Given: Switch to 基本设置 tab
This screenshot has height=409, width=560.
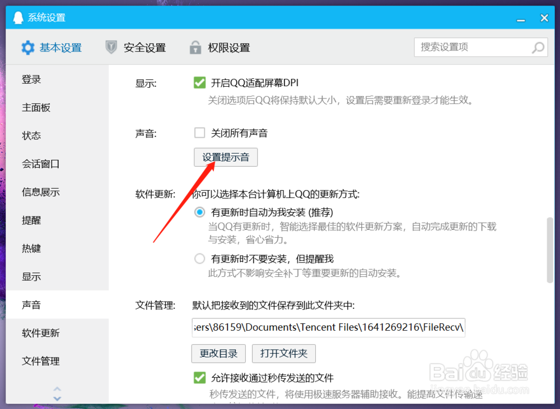Looking at the screenshot, I should point(52,48).
